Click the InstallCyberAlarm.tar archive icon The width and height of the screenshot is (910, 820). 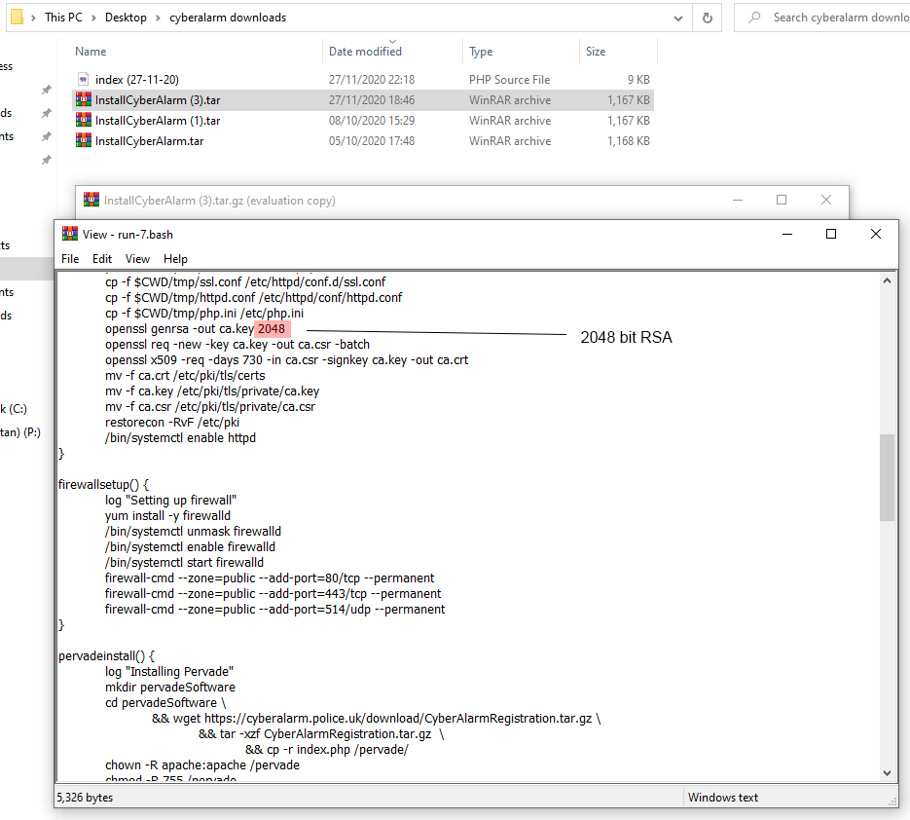pos(84,141)
